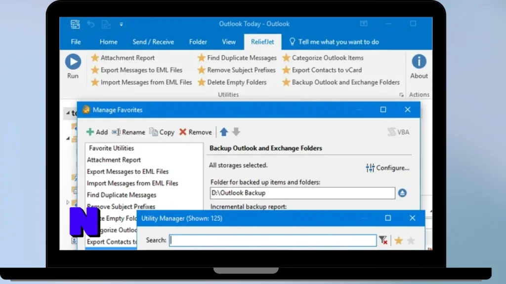The width and height of the screenshot is (506, 284).
Task: Click Export Messages to EML Files in ribbon
Action: [137, 70]
